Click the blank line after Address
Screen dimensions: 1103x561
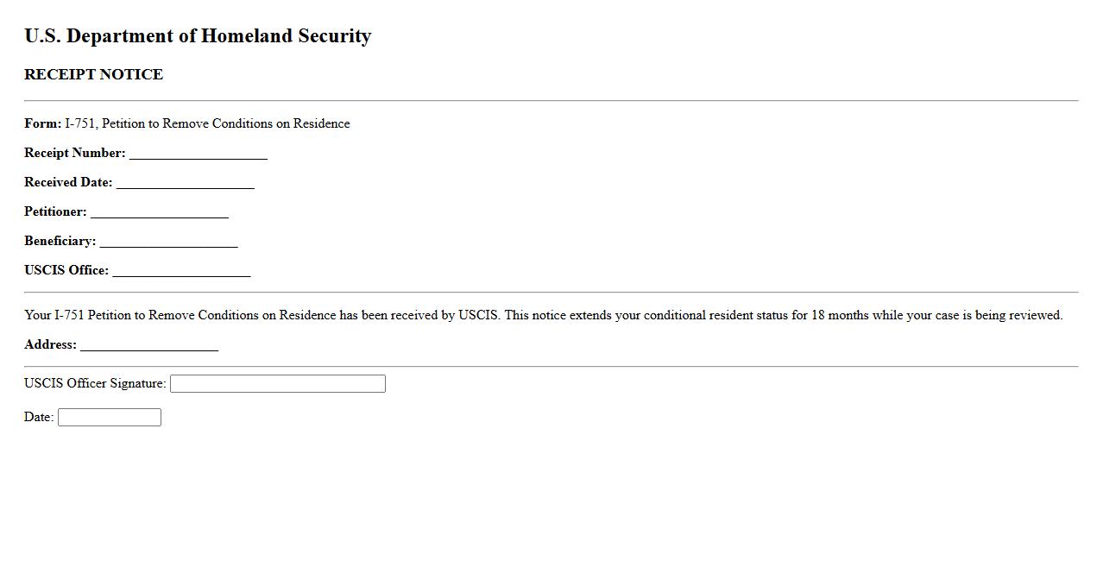(x=148, y=345)
